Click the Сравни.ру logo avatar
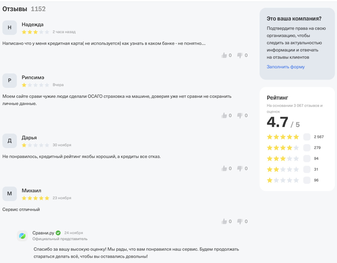Viewport: 337px width, 263px height. (22, 236)
